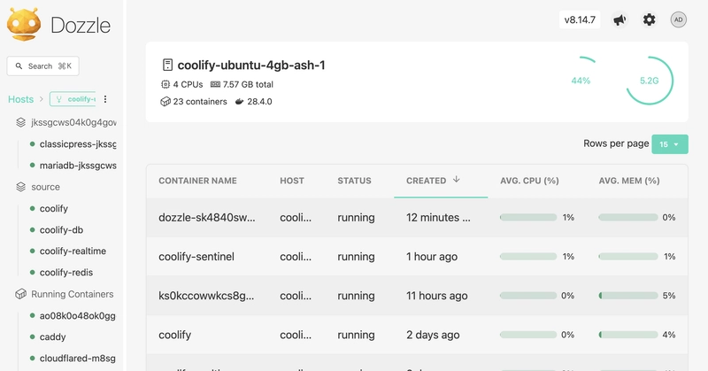
Task: Click the Hosts breadcrumb link
Action: [x=20, y=99]
